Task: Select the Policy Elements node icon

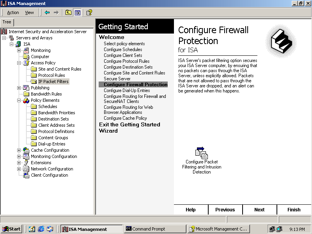Action: point(26,100)
